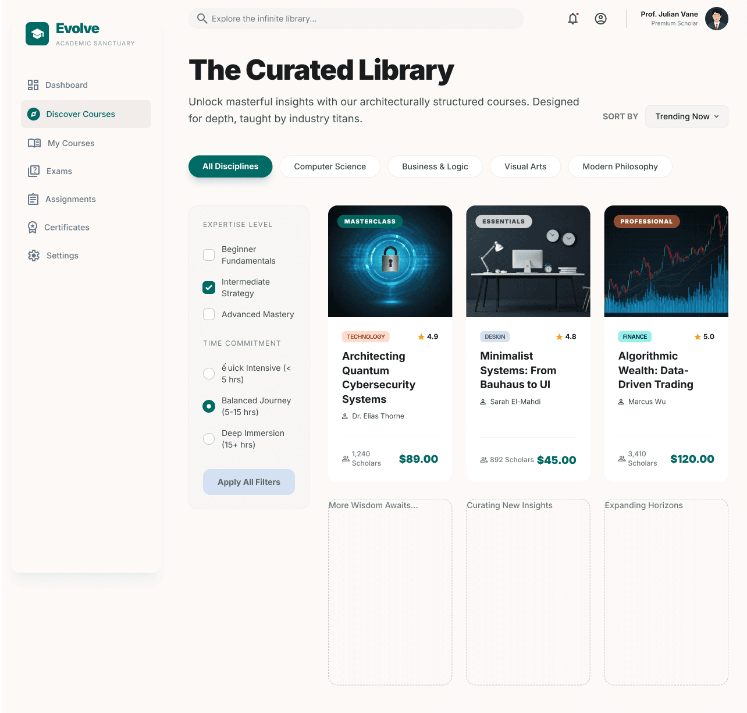Uncheck the Intermediate Strategy checkbox

209,288
